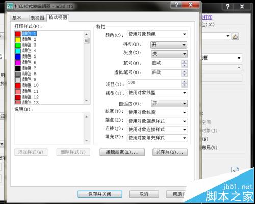Select the green 颜色 3 swatch

point(18,45)
